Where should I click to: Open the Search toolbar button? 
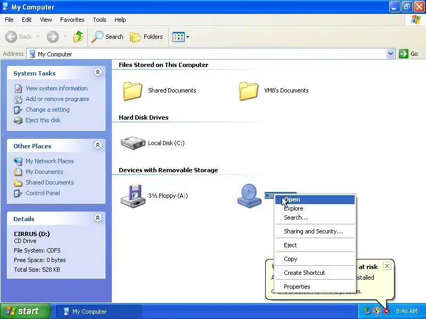[108, 37]
